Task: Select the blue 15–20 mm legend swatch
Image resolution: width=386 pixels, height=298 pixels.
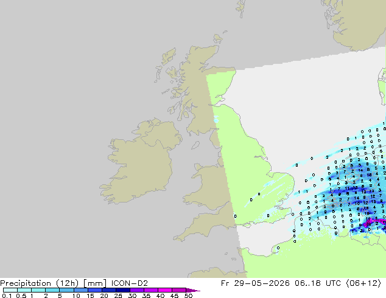Action: pos(95,290)
